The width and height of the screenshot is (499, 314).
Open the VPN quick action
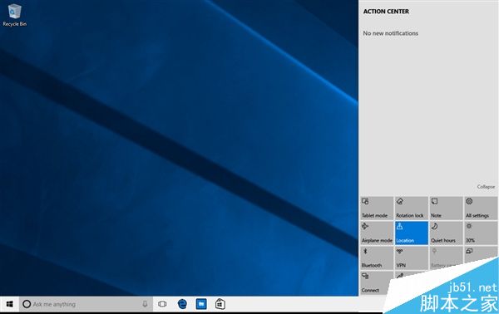(412, 258)
